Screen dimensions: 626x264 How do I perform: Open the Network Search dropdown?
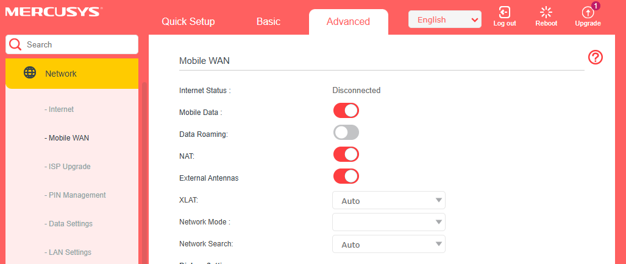(x=388, y=244)
